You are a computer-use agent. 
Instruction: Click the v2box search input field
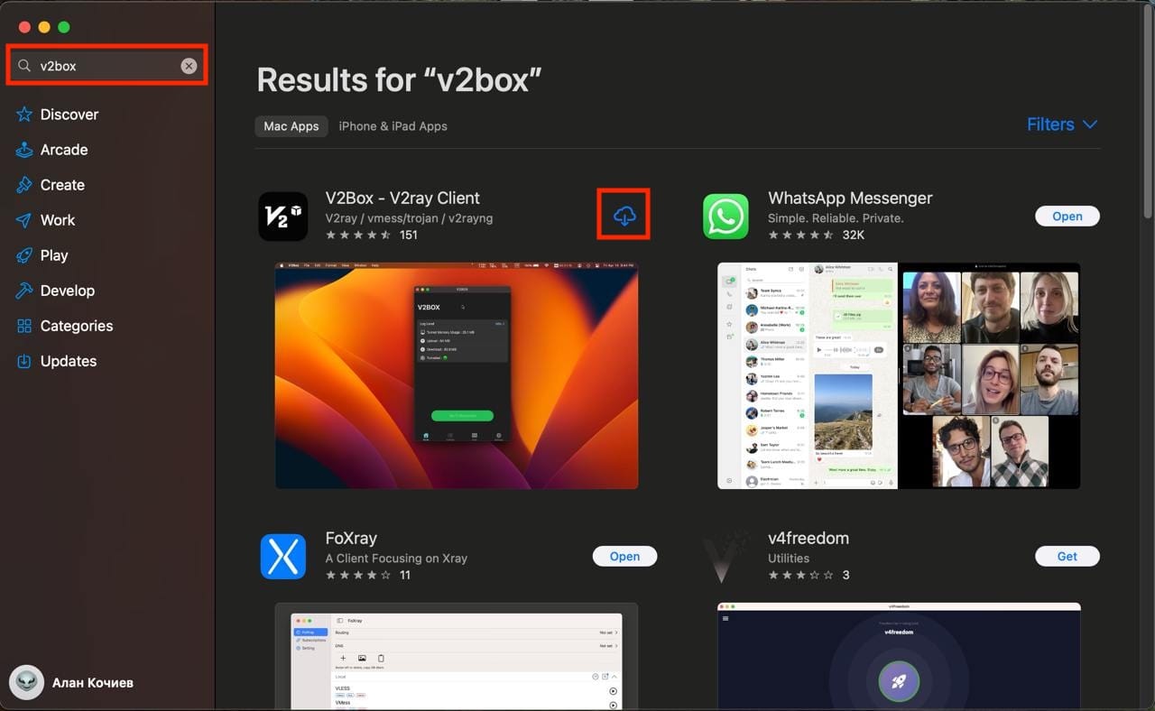click(x=106, y=66)
